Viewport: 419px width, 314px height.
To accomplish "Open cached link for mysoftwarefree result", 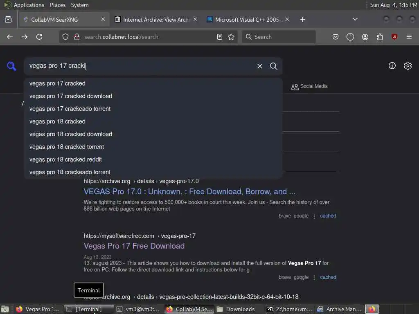I will click(328, 277).
